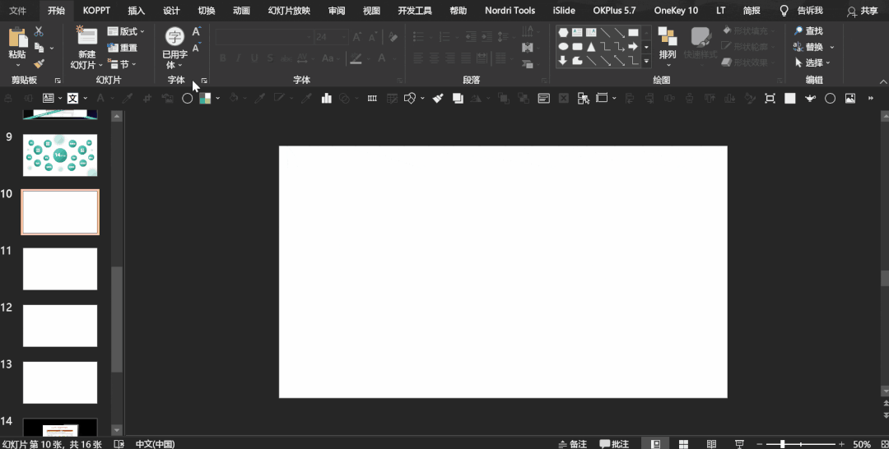Click the zoom slider handle

pos(783,444)
